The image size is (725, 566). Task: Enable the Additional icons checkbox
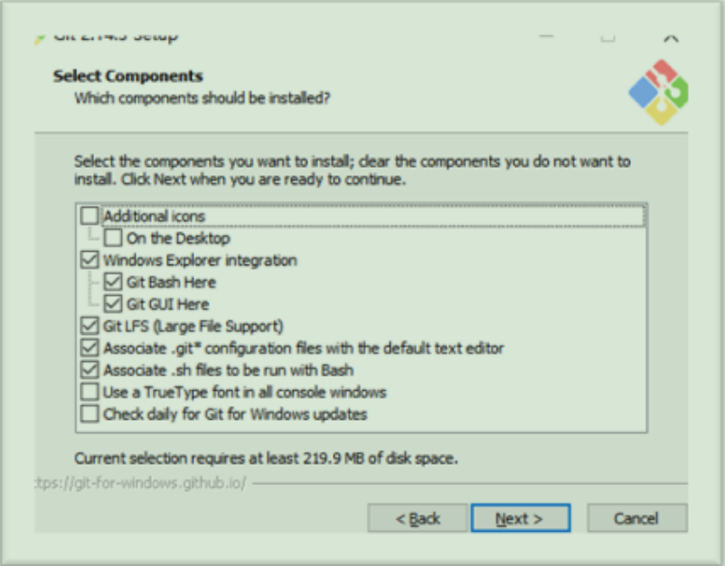tap(89, 216)
